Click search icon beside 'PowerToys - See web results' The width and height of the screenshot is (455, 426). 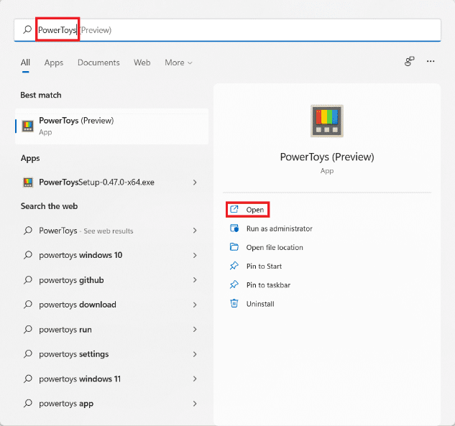28,231
